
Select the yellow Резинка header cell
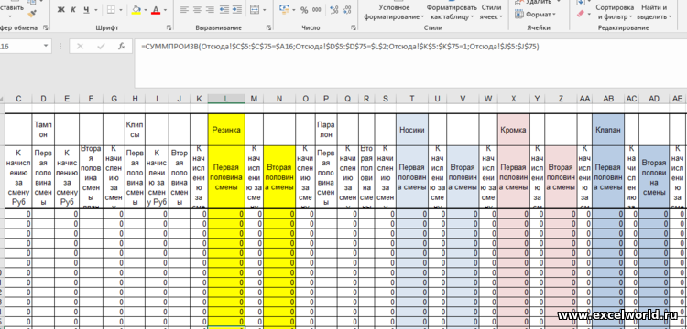(226, 130)
